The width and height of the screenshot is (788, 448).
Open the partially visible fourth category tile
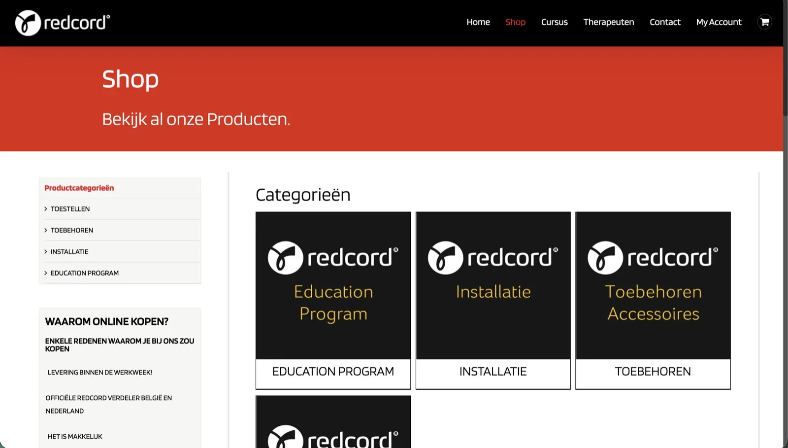pos(333,422)
